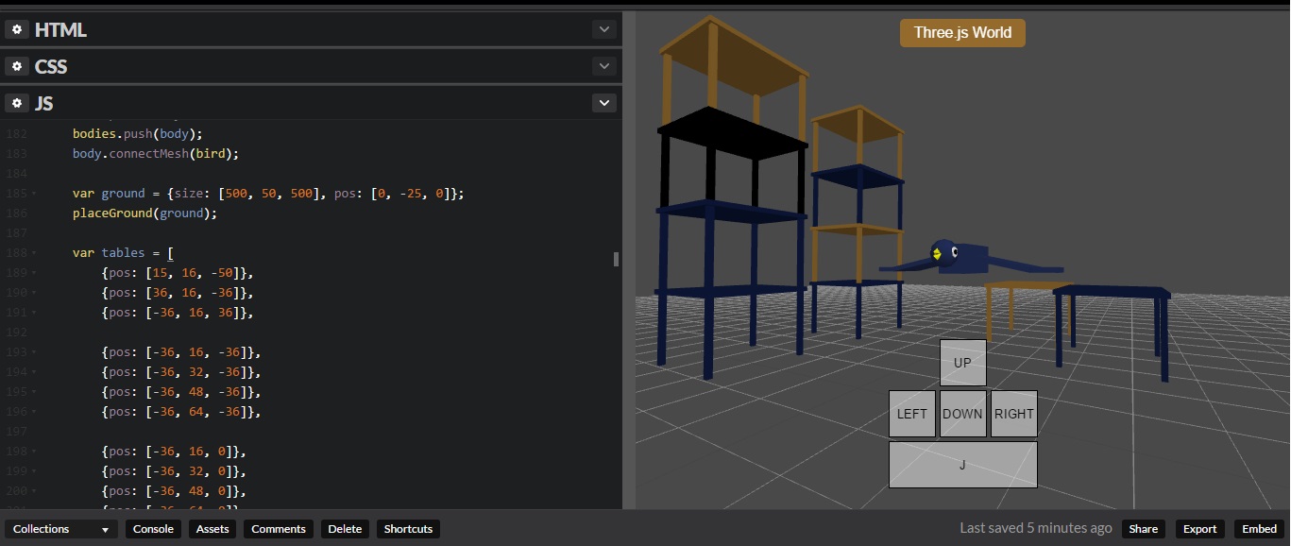This screenshot has height=546, width=1291.
Task: Click the LEFT control in the preview
Action: (911, 414)
